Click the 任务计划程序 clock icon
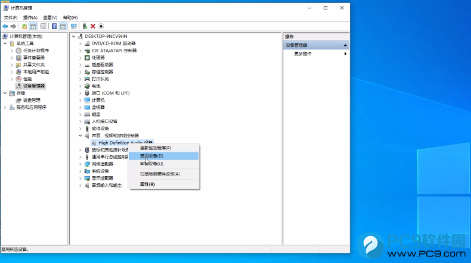This screenshot has width=471, height=263. [x=18, y=51]
